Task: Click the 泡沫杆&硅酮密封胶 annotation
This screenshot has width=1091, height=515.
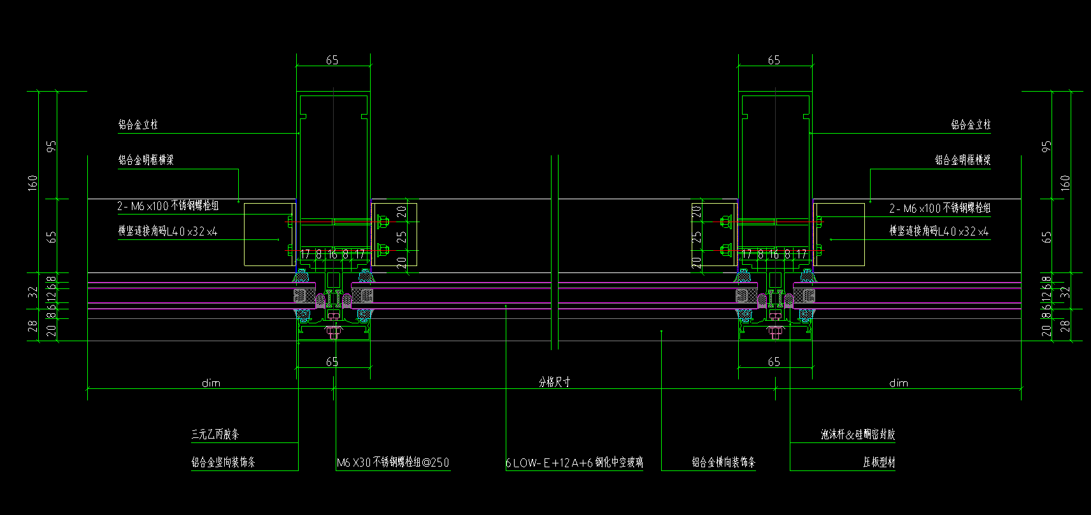Action: click(x=858, y=434)
